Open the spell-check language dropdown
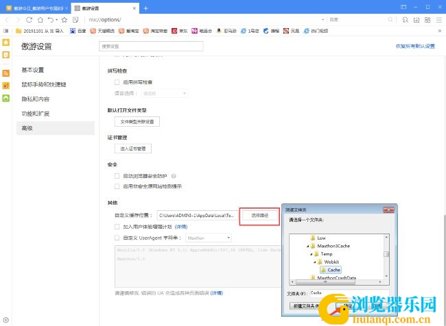 tap(165, 93)
